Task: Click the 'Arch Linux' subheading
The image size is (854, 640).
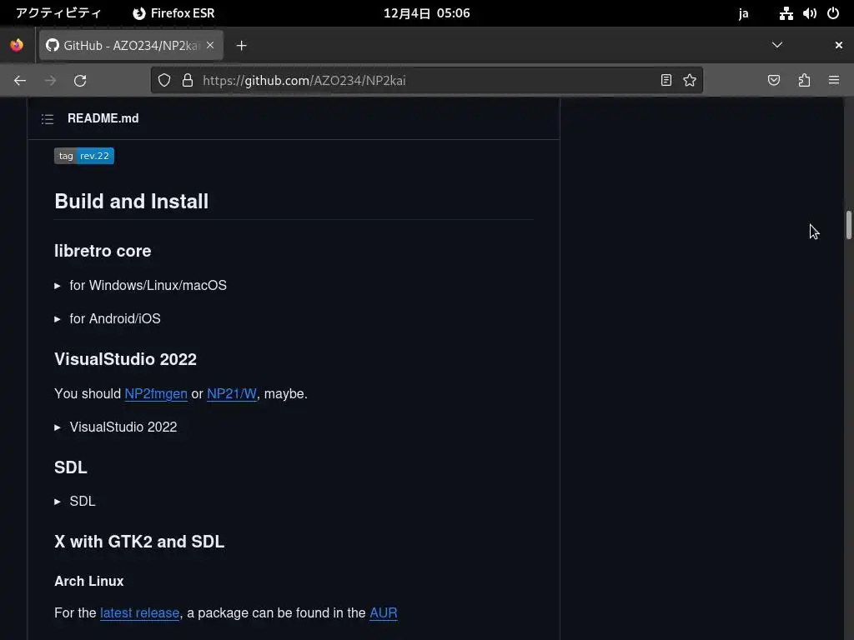Action: (x=88, y=581)
